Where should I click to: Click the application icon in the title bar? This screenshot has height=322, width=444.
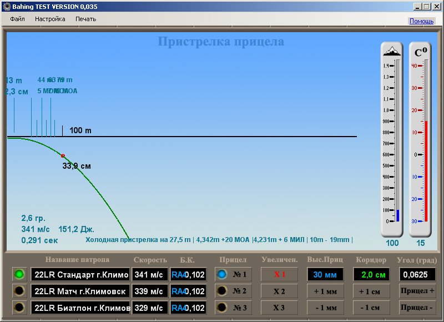[x=7, y=6]
